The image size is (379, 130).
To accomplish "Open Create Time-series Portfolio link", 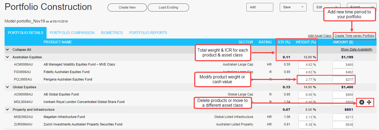I will coord(354,36).
